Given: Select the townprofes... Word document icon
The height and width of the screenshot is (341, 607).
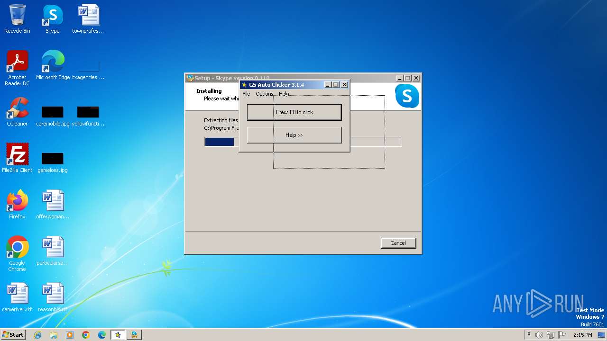Looking at the screenshot, I should (88, 19).
